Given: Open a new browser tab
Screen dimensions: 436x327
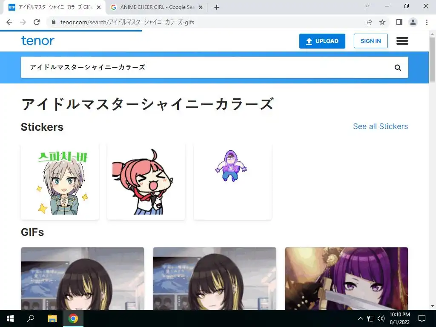Looking at the screenshot, I should (x=217, y=7).
